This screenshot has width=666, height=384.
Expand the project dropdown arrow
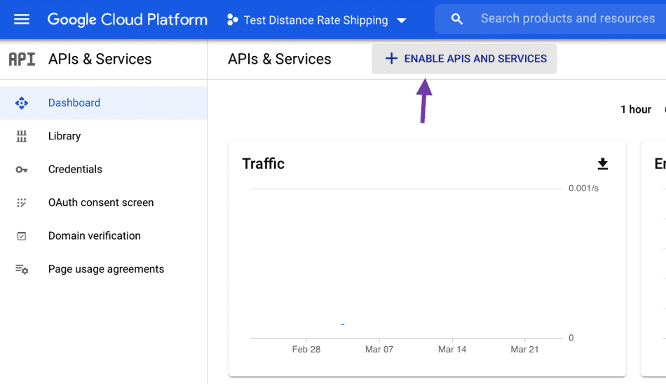[402, 20]
